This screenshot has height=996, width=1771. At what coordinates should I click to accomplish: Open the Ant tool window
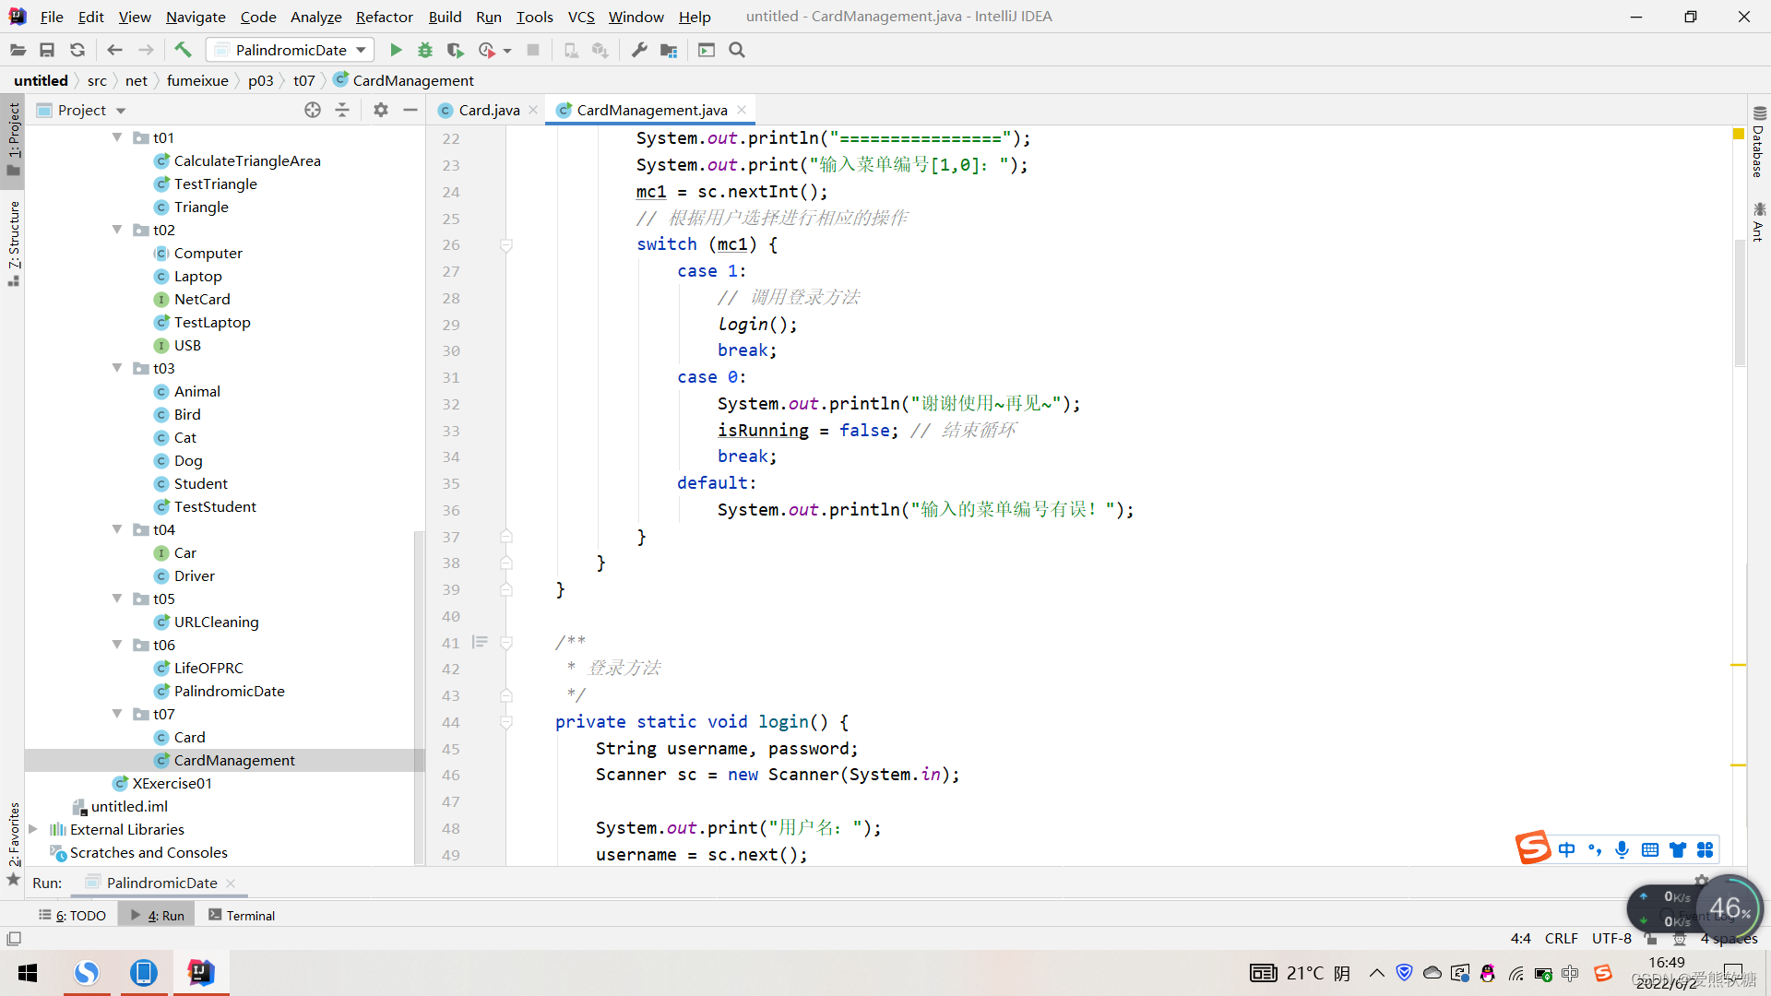point(1758,222)
